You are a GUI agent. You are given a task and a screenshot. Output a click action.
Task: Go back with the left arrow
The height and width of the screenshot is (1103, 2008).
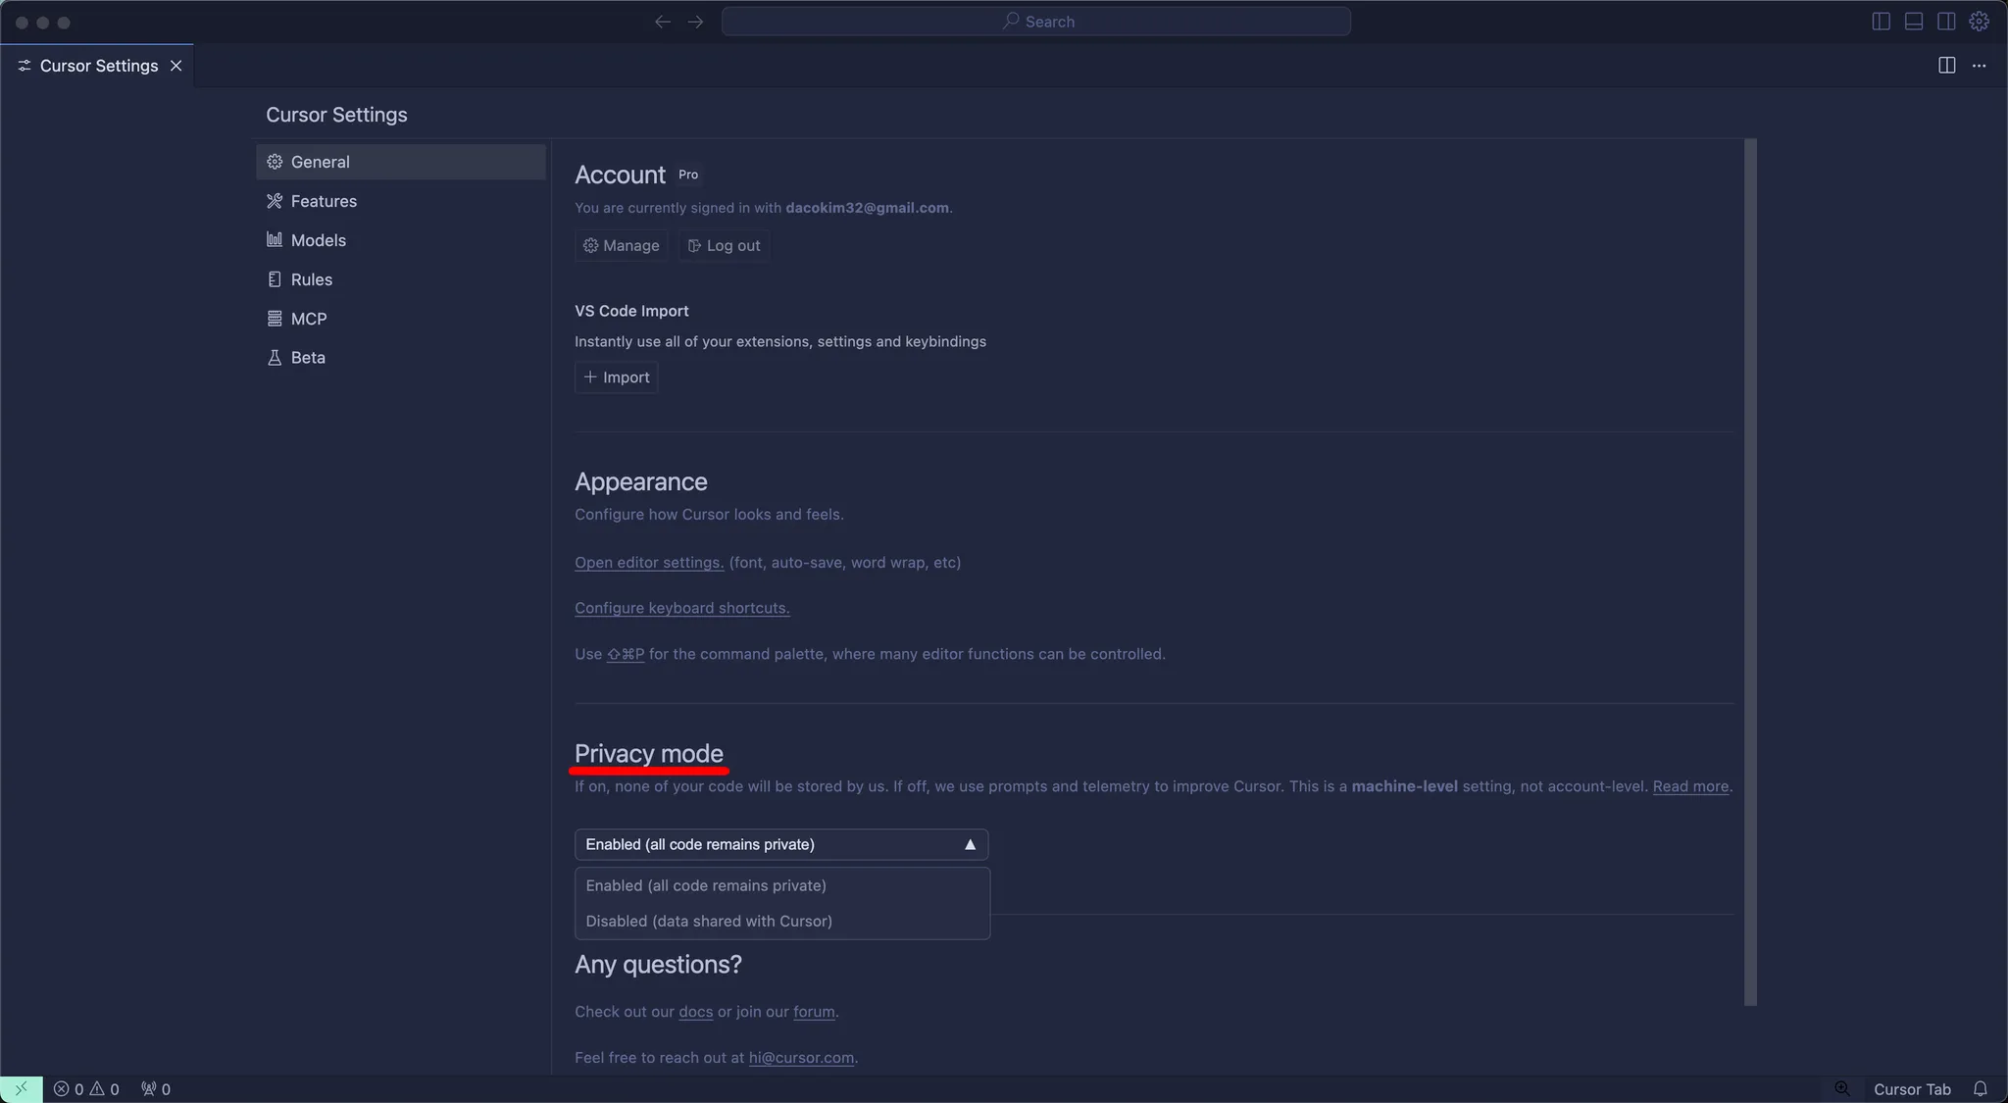(663, 22)
